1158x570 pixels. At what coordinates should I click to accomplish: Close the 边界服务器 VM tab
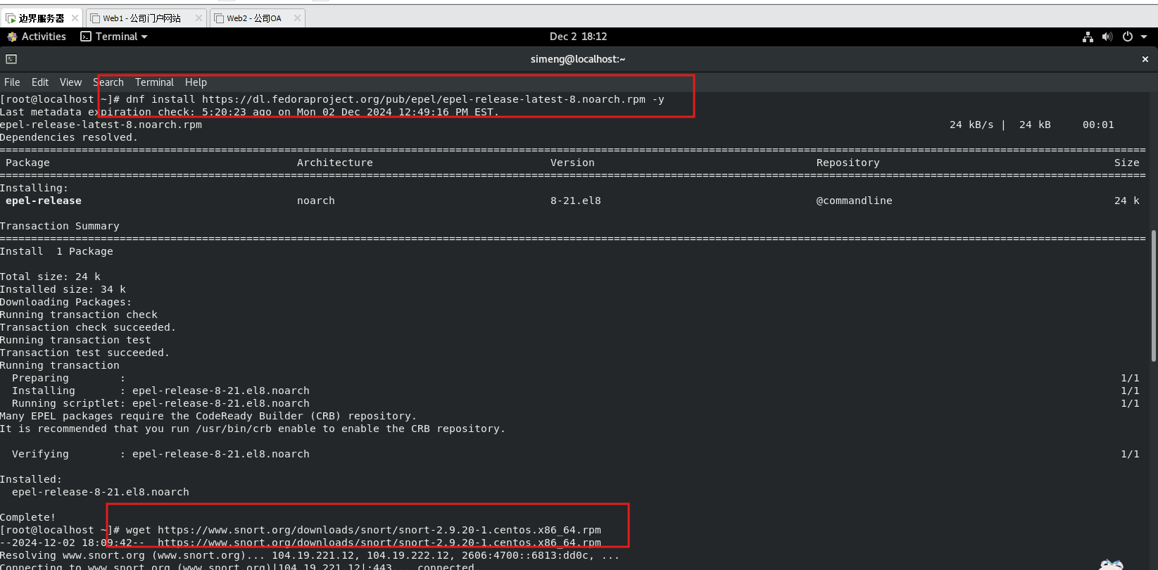75,18
